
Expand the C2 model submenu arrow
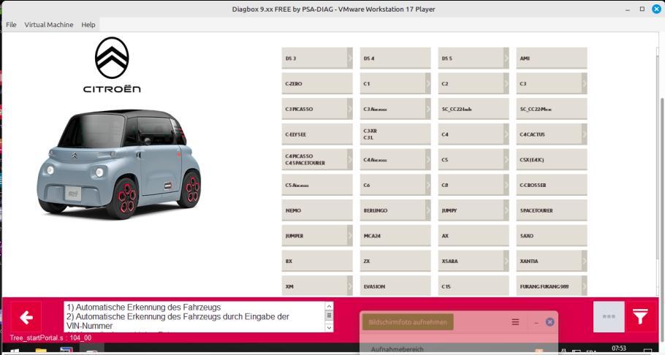click(x=506, y=83)
